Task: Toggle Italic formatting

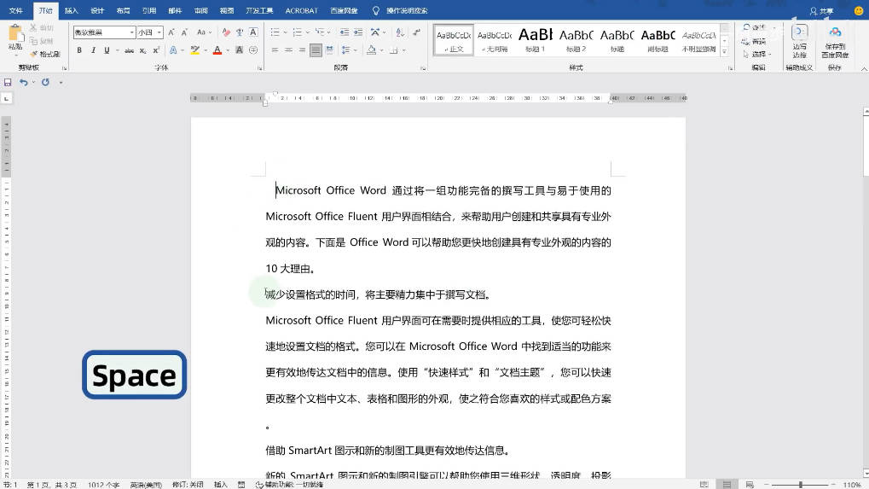Action: tap(92, 50)
